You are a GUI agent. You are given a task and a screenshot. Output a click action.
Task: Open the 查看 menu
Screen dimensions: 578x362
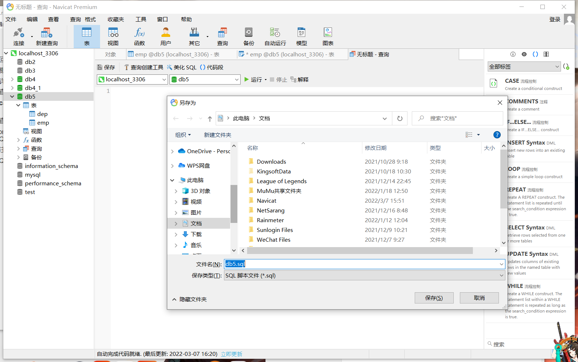[x=53, y=20]
